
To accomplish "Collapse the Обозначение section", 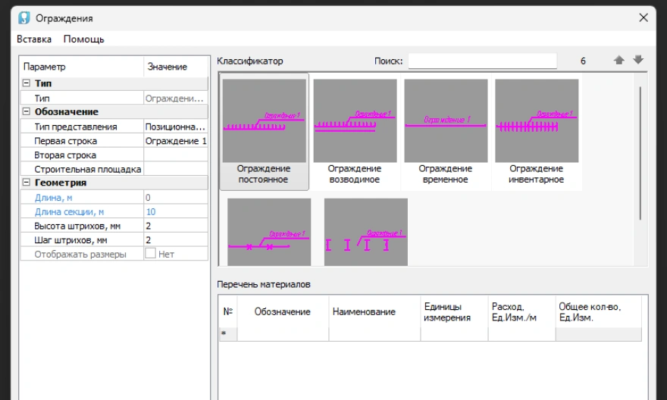I will [x=27, y=112].
